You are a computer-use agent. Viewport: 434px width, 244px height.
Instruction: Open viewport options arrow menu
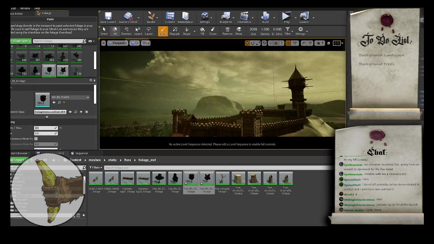coord(103,43)
